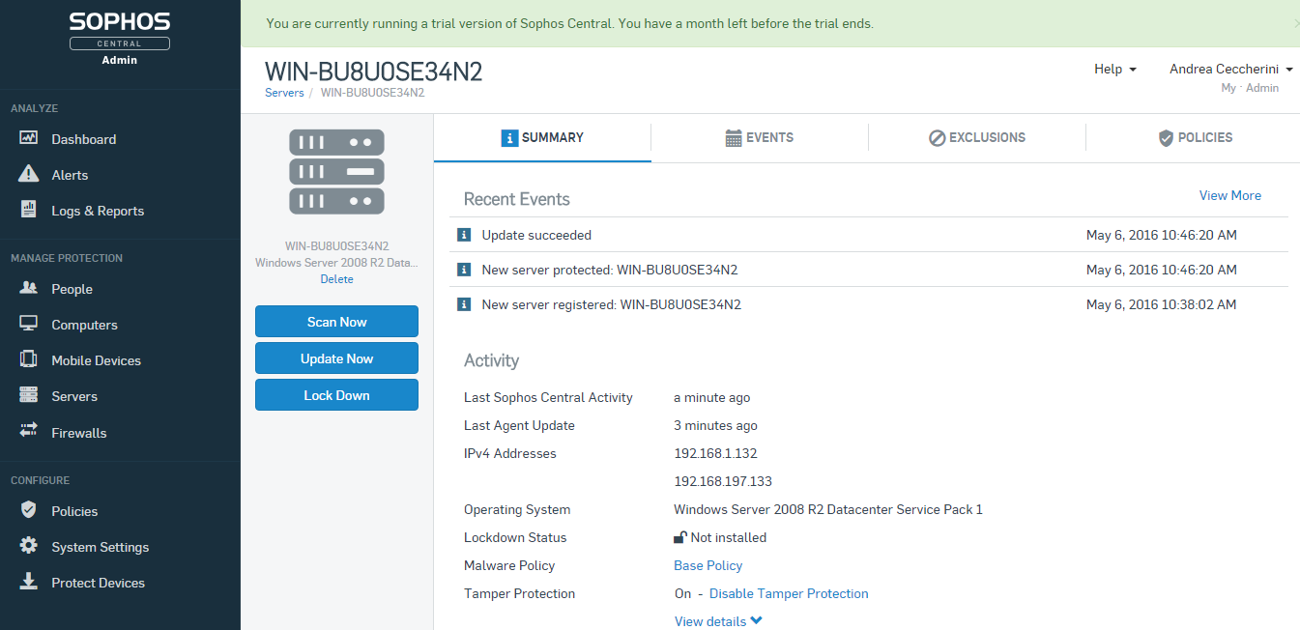The height and width of the screenshot is (630, 1300).
Task: Open Mobile Devices menu item
Action: 96,360
